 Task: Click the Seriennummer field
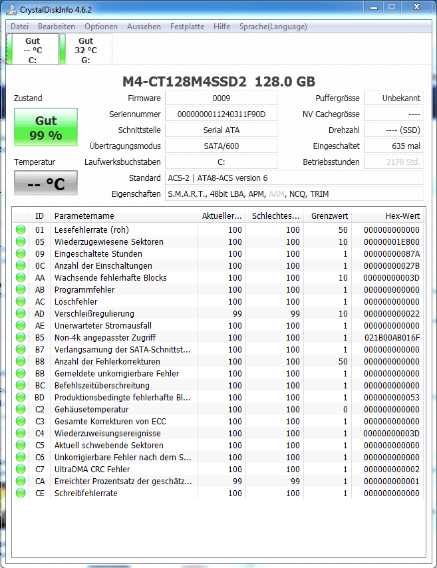point(221,114)
